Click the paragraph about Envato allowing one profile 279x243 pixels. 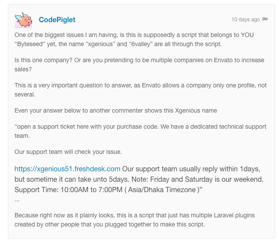141,90
